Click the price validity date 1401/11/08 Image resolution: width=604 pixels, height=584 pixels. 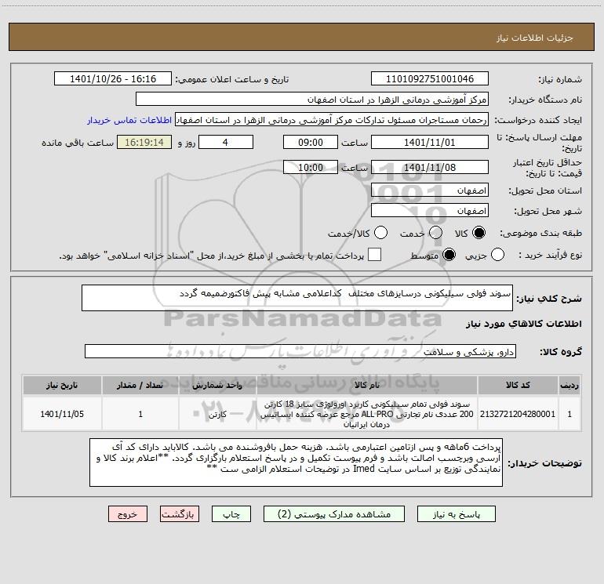[430, 167]
